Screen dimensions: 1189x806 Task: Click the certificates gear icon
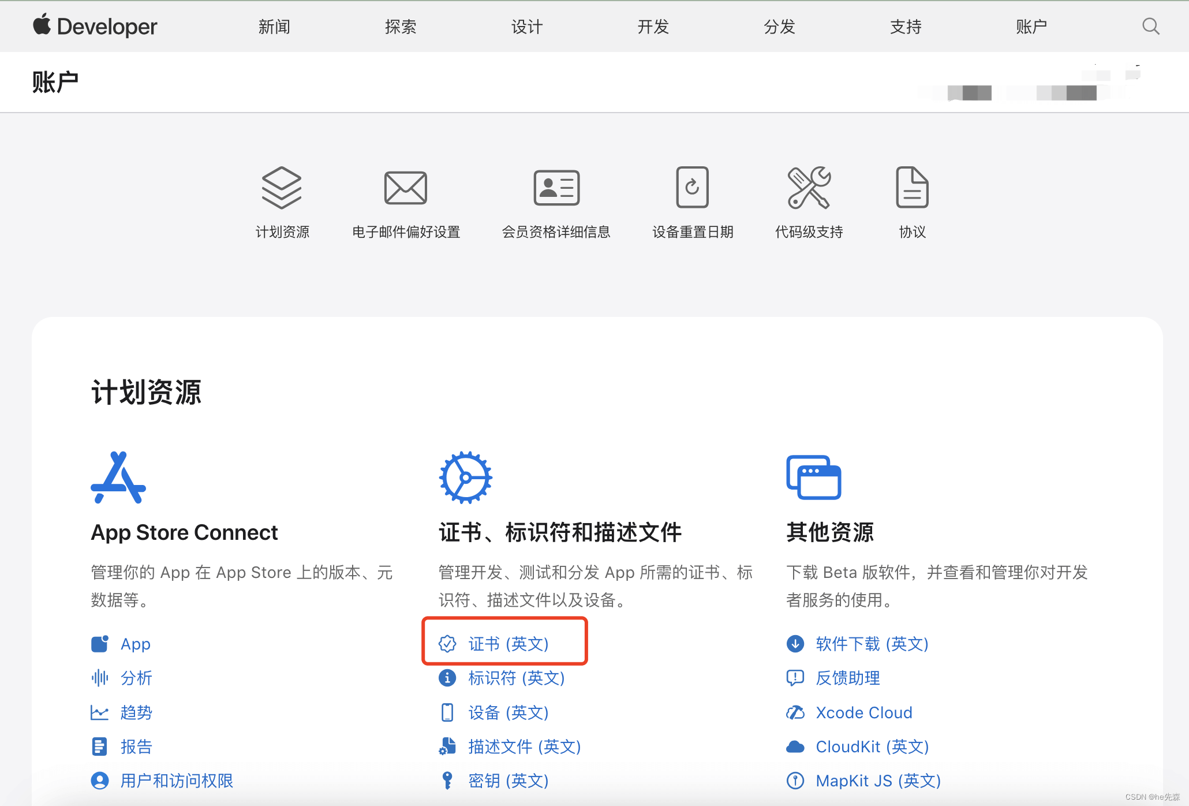pos(465,477)
